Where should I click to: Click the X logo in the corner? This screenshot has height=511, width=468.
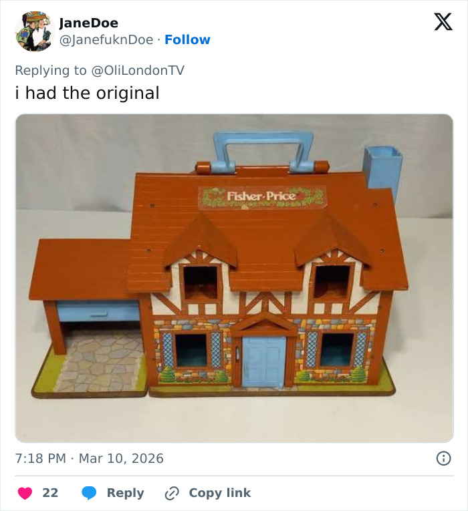(x=443, y=22)
